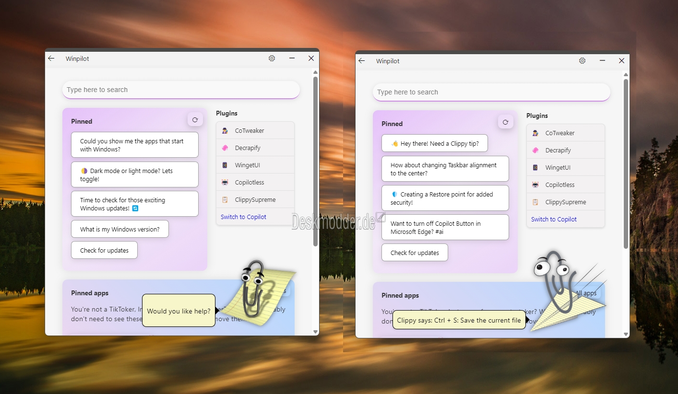Go back using the right Winpilot window's arrow
Screen dimensions: 678x394
pos(362,61)
